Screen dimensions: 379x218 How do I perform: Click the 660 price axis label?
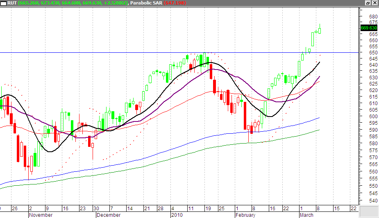tap(373, 40)
